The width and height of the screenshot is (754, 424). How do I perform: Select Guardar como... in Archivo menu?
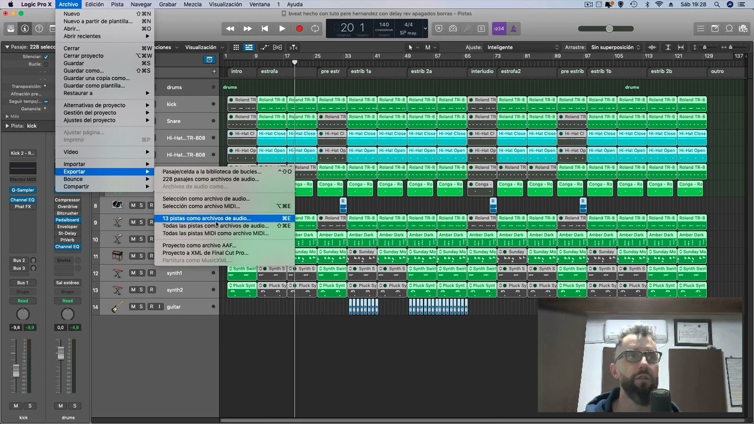click(x=104, y=71)
